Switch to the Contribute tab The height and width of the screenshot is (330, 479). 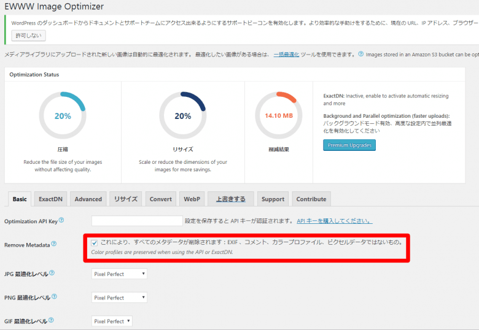click(311, 199)
